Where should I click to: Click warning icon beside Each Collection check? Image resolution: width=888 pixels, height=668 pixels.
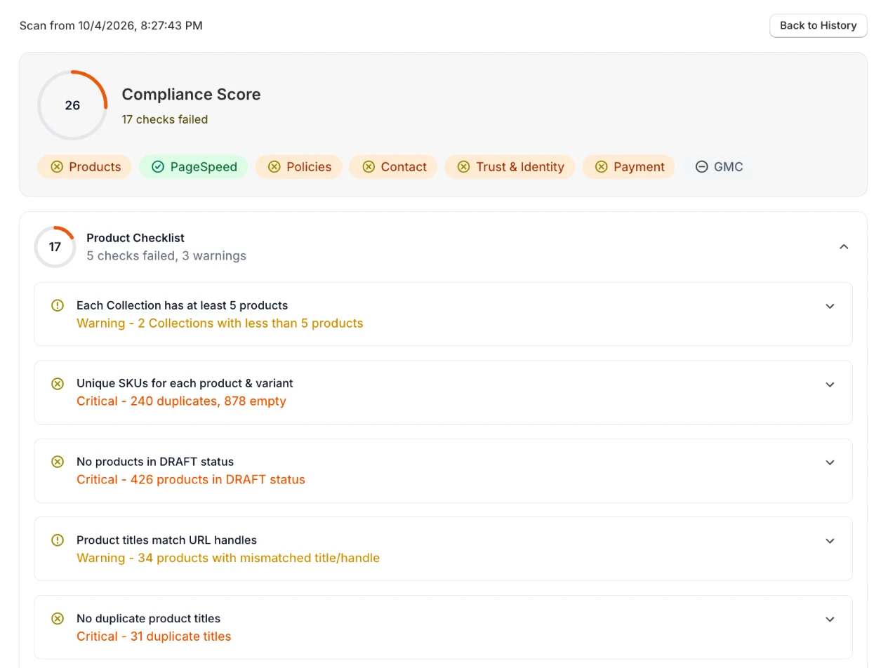tap(58, 305)
